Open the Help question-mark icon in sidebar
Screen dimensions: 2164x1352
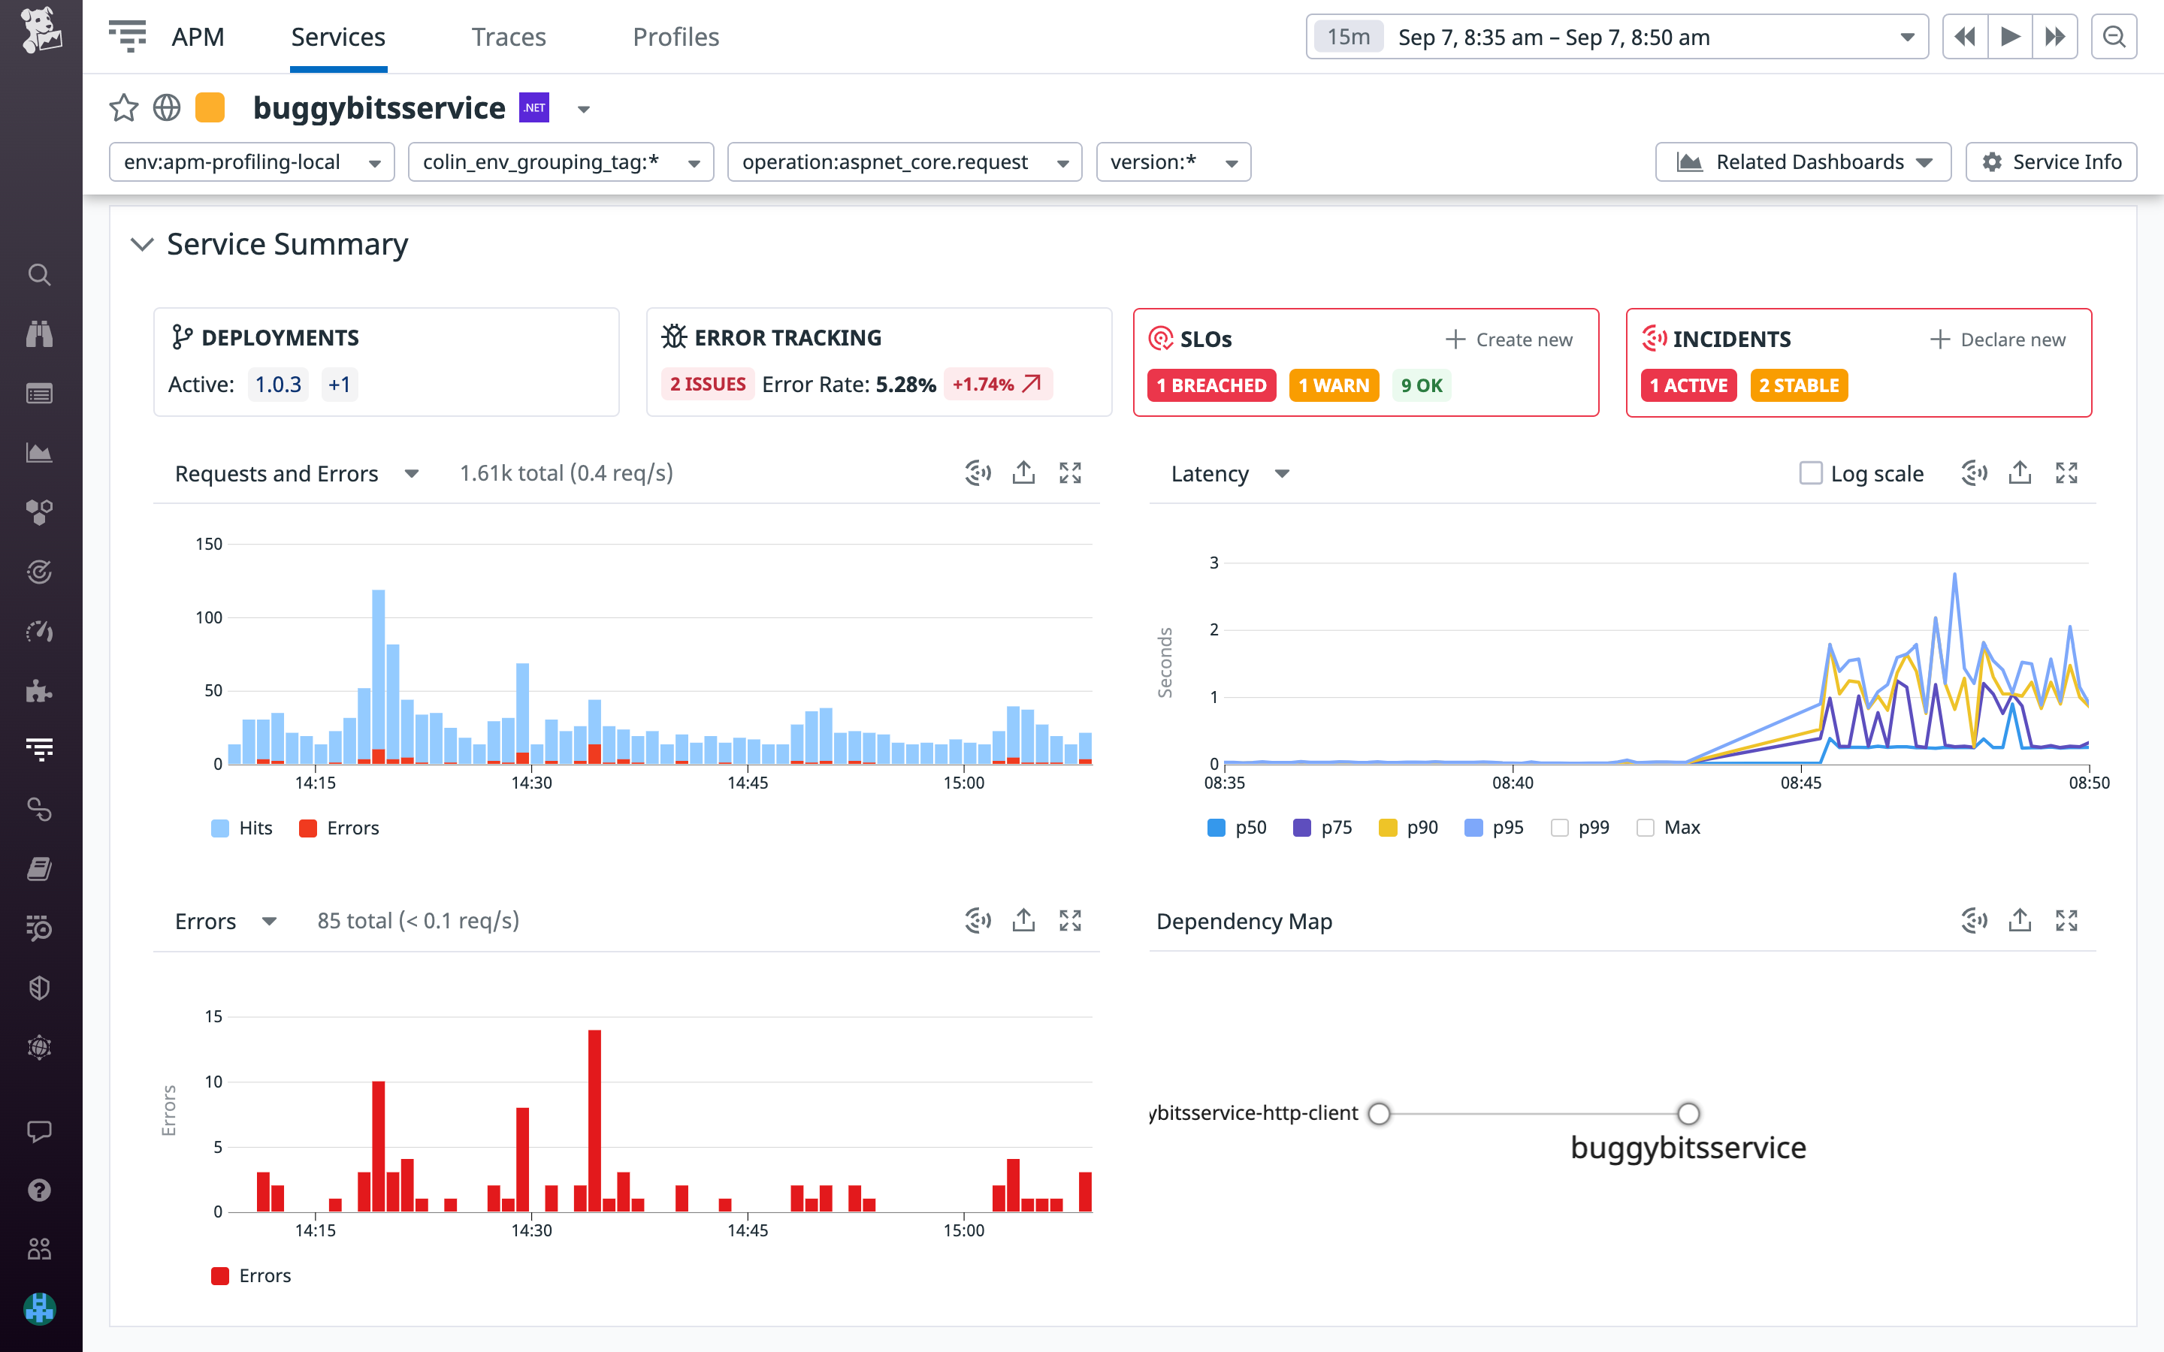click(39, 1189)
